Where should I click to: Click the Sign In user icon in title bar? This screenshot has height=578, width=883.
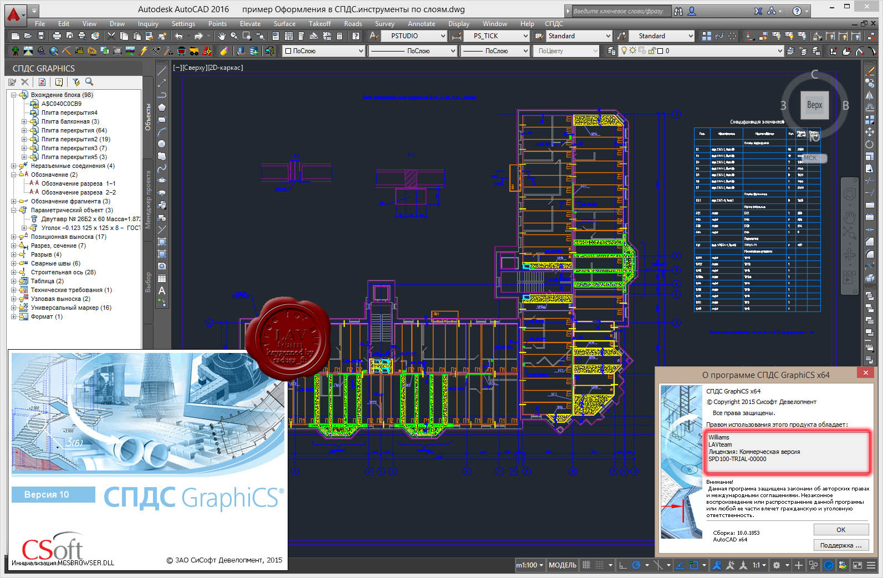click(692, 11)
